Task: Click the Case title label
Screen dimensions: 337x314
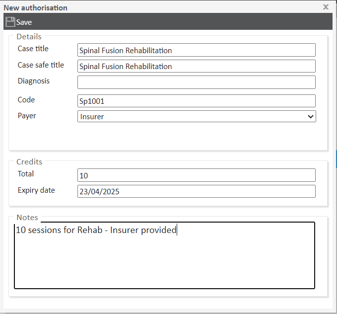Action: point(33,49)
